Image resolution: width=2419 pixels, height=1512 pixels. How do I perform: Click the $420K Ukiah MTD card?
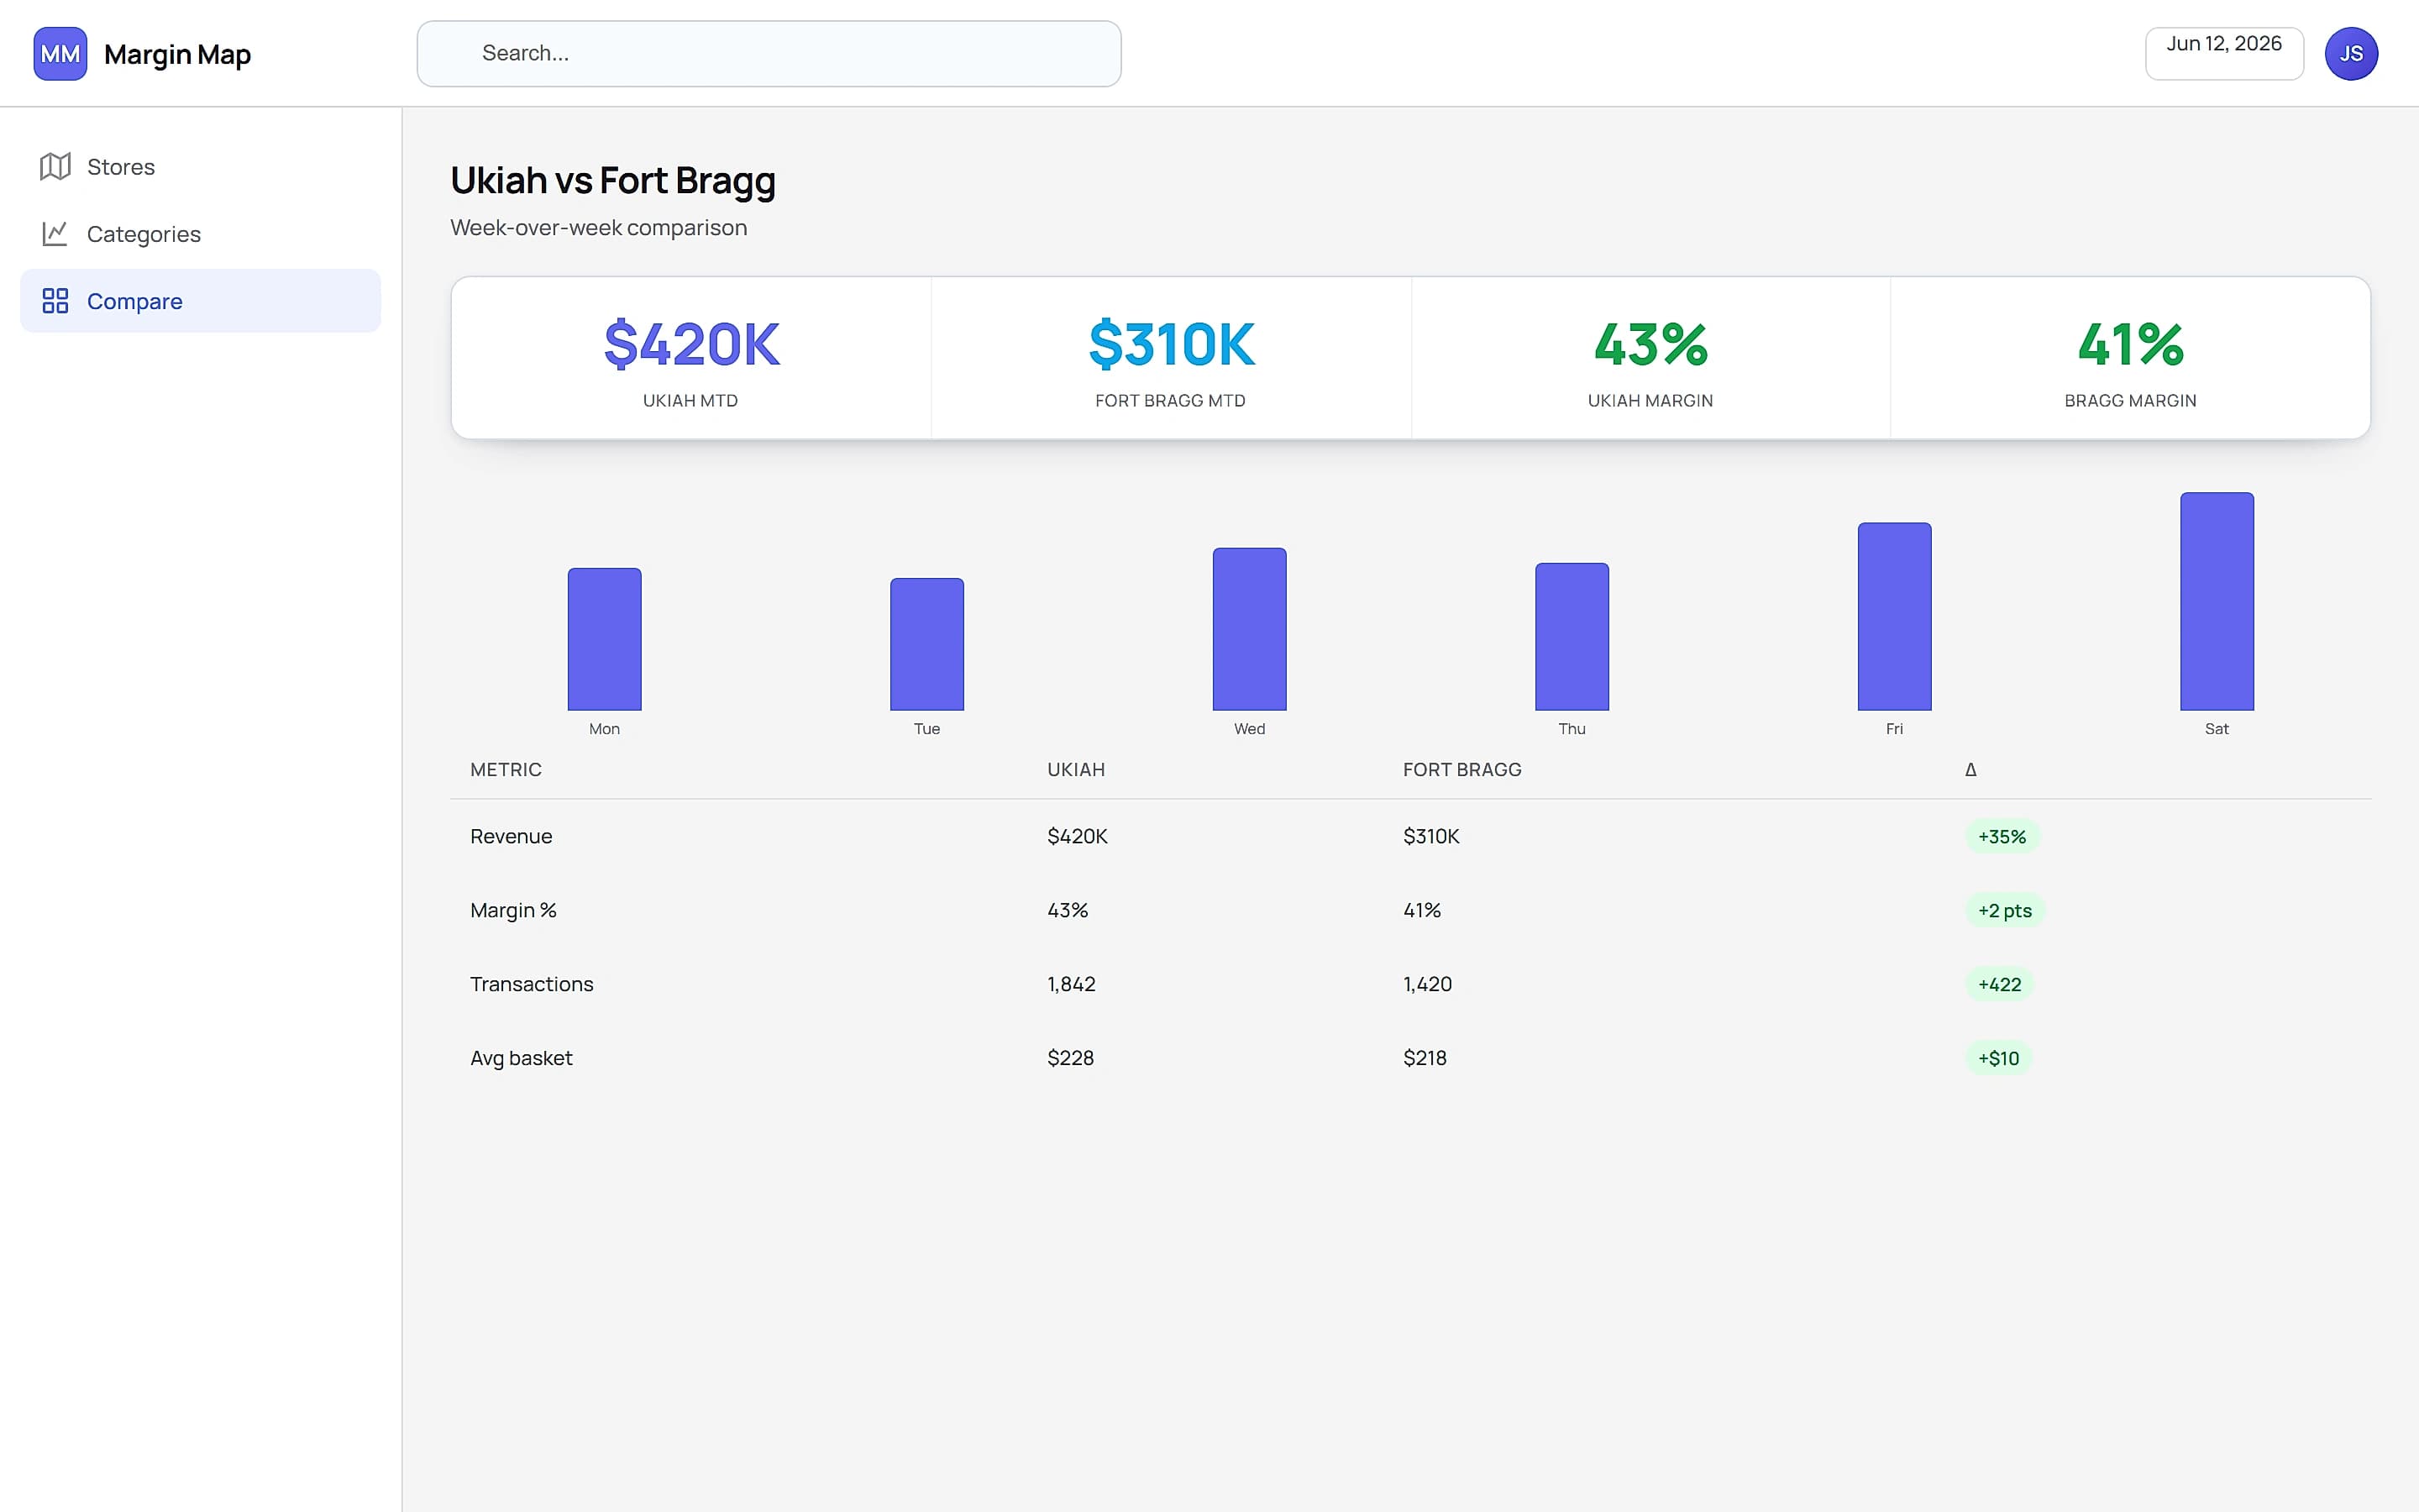pyautogui.click(x=690, y=358)
